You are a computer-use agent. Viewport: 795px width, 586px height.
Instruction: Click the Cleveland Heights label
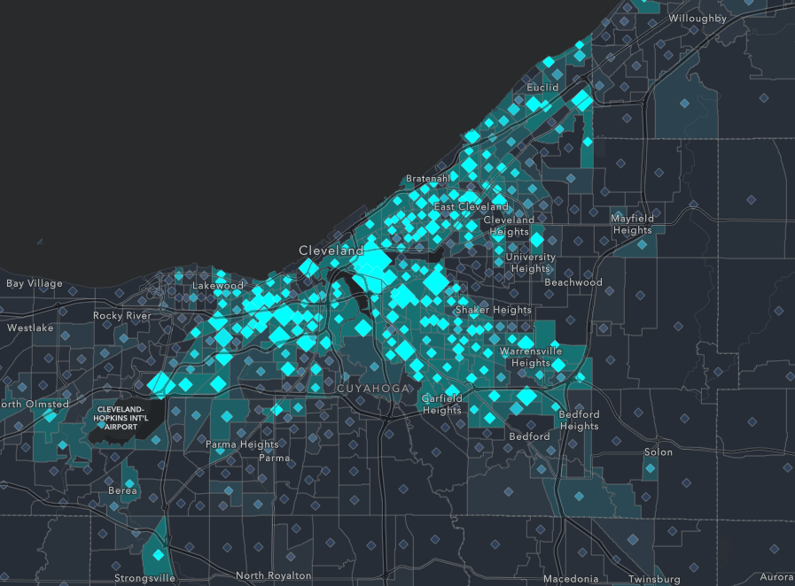(509, 226)
